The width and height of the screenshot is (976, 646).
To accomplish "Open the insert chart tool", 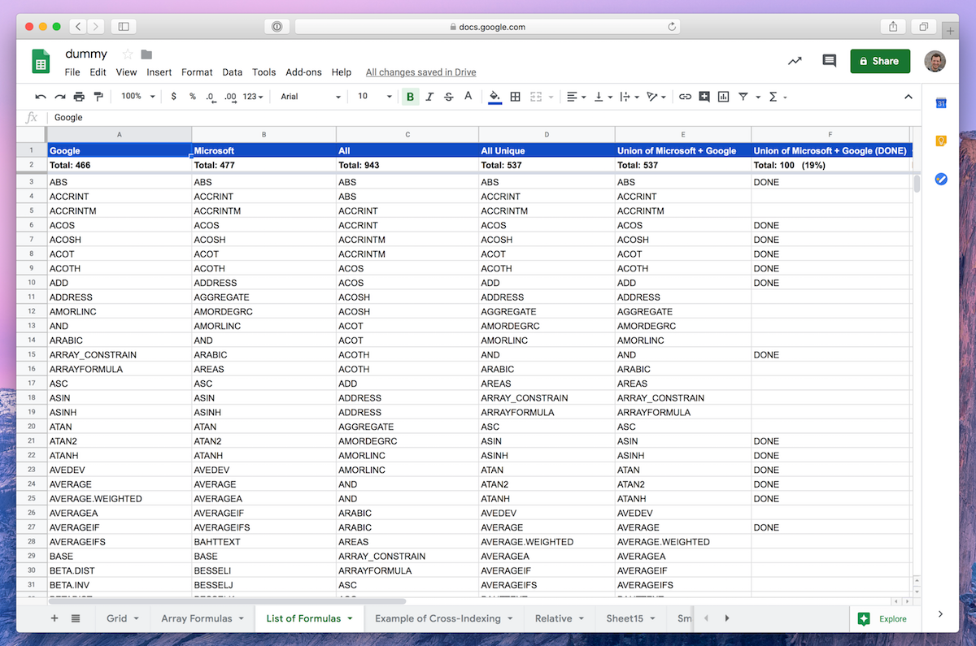I will [x=724, y=96].
